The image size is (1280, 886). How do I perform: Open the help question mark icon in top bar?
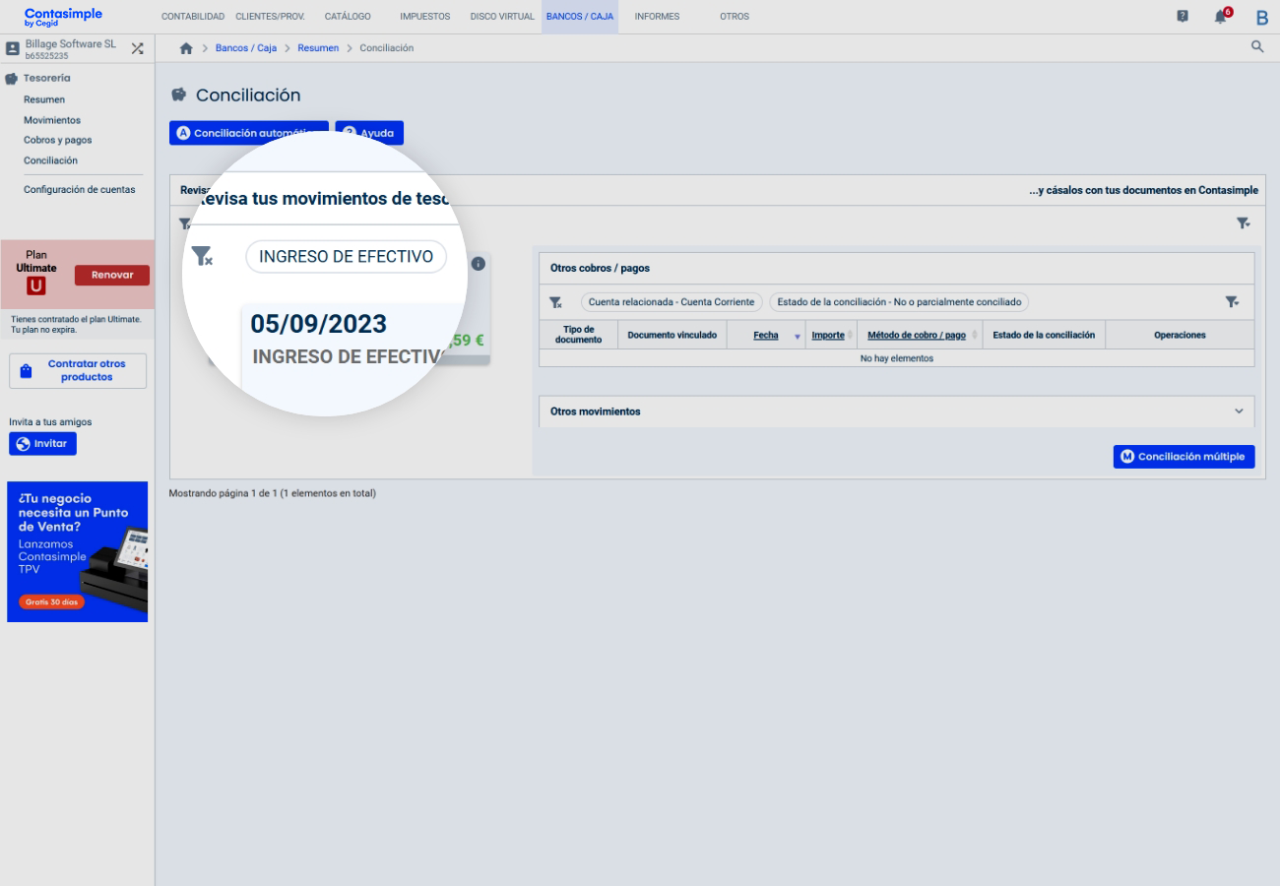pos(1183,16)
